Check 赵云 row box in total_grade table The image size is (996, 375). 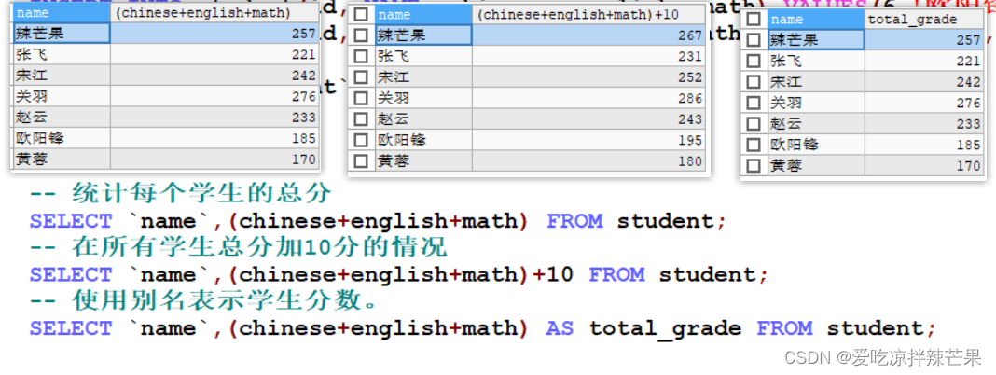(x=754, y=124)
